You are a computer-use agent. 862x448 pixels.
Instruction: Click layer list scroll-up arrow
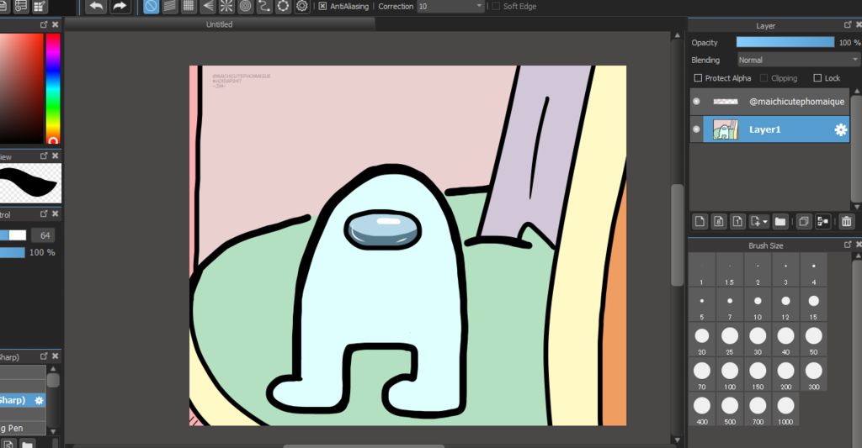point(856,91)
